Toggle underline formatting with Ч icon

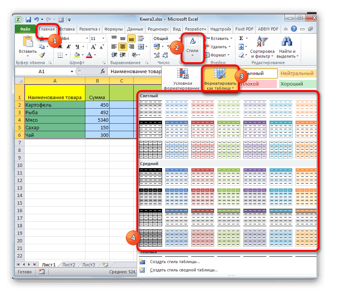[x=77, y=47]
